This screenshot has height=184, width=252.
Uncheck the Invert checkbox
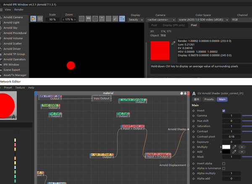click(x=224, y=111)
